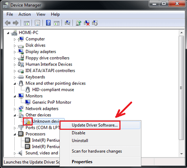Choose Update Driver Software from context menu
This screenshot has height=168, width=187.
(95, 125)
